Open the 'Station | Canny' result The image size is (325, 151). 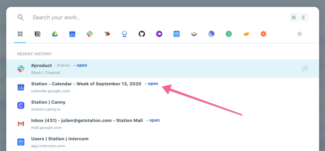coord(163,105)
